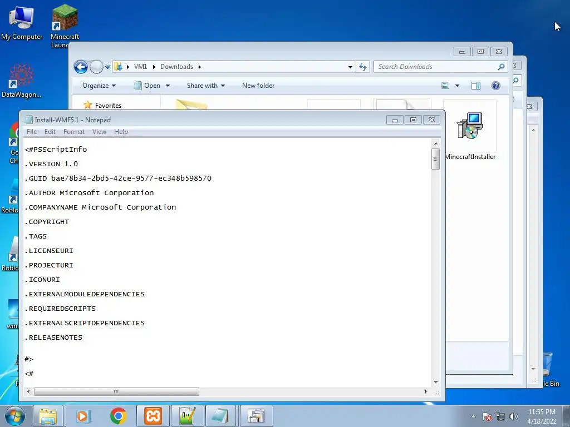Click the .REQUIREDSCRIPTS line in Notepad

60,309
